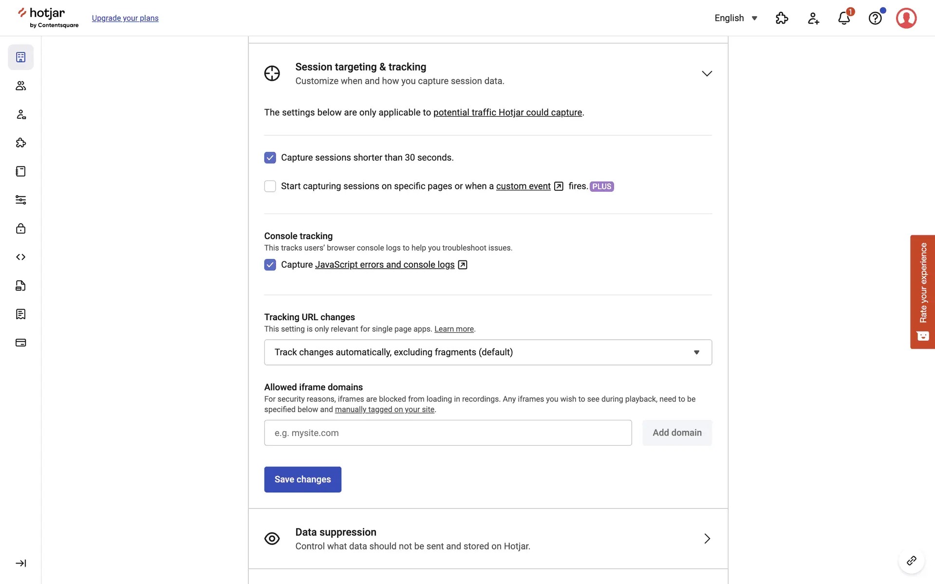The width and height of the screenshot is (935, 584).
Task: Click the allowed iframe domain input field
Action: click(x=448, y=433)
